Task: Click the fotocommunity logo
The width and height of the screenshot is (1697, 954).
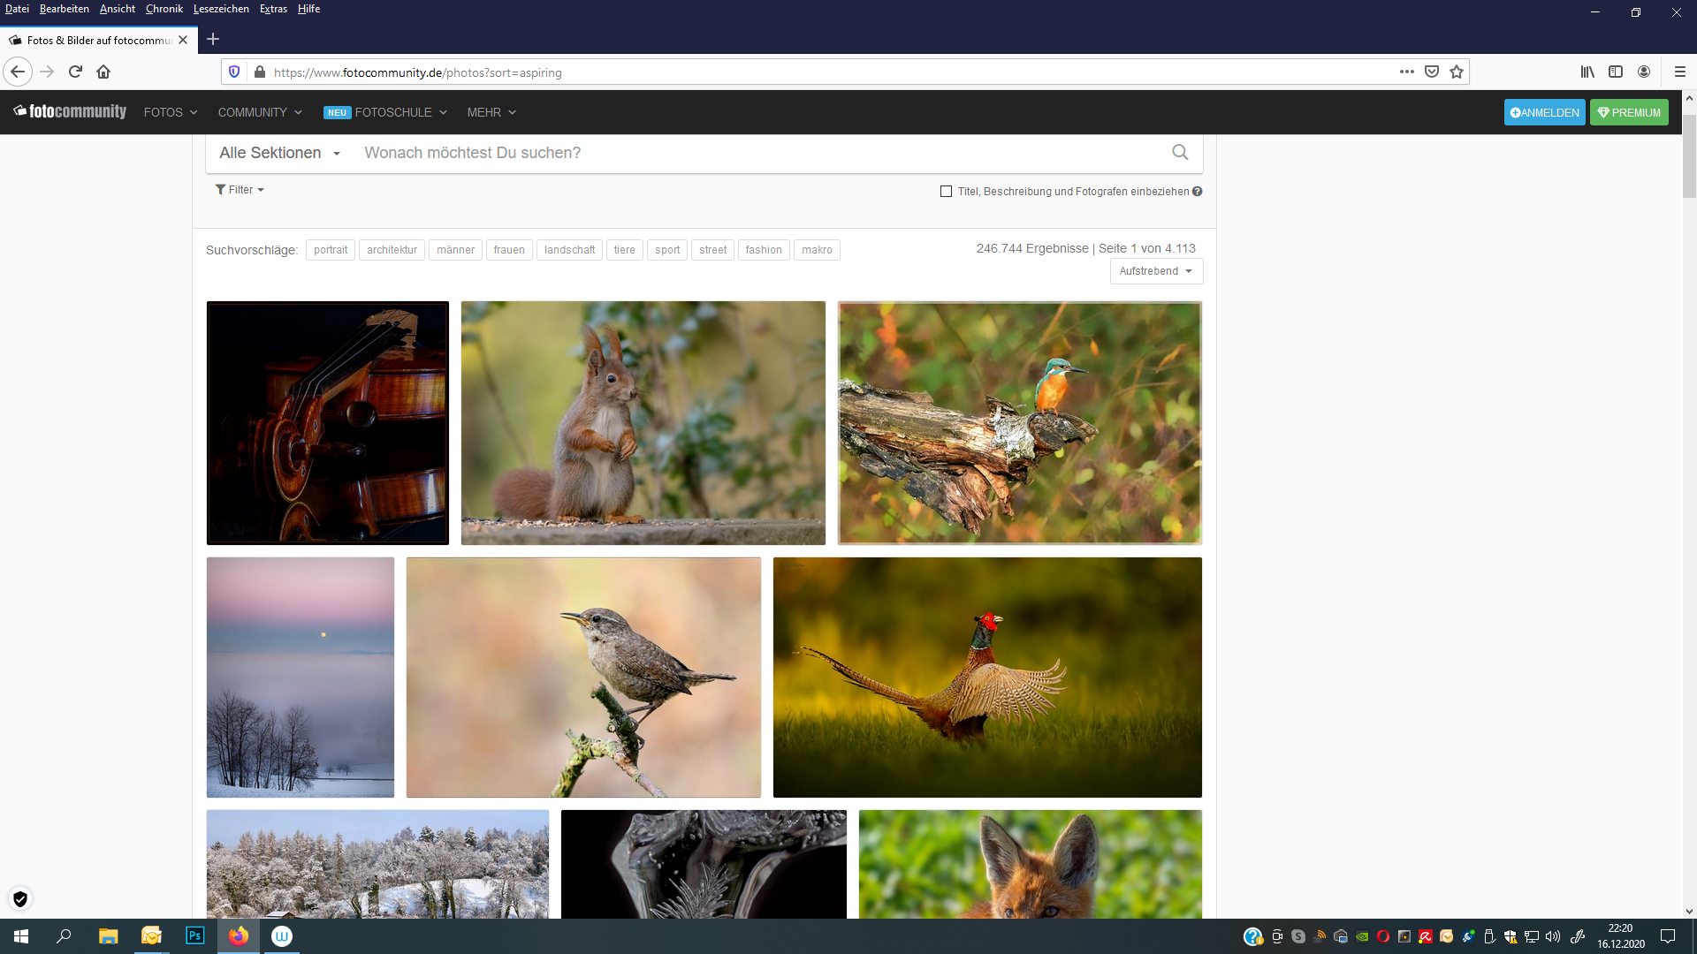Action: click(70, 111)
